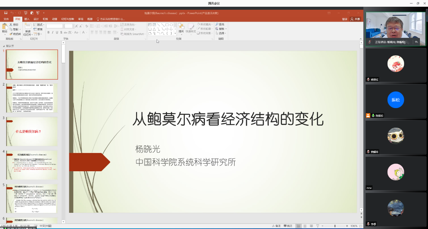The image size is (428, 229).
Task: Apply Underline formatting
Action: coord(57,32)
